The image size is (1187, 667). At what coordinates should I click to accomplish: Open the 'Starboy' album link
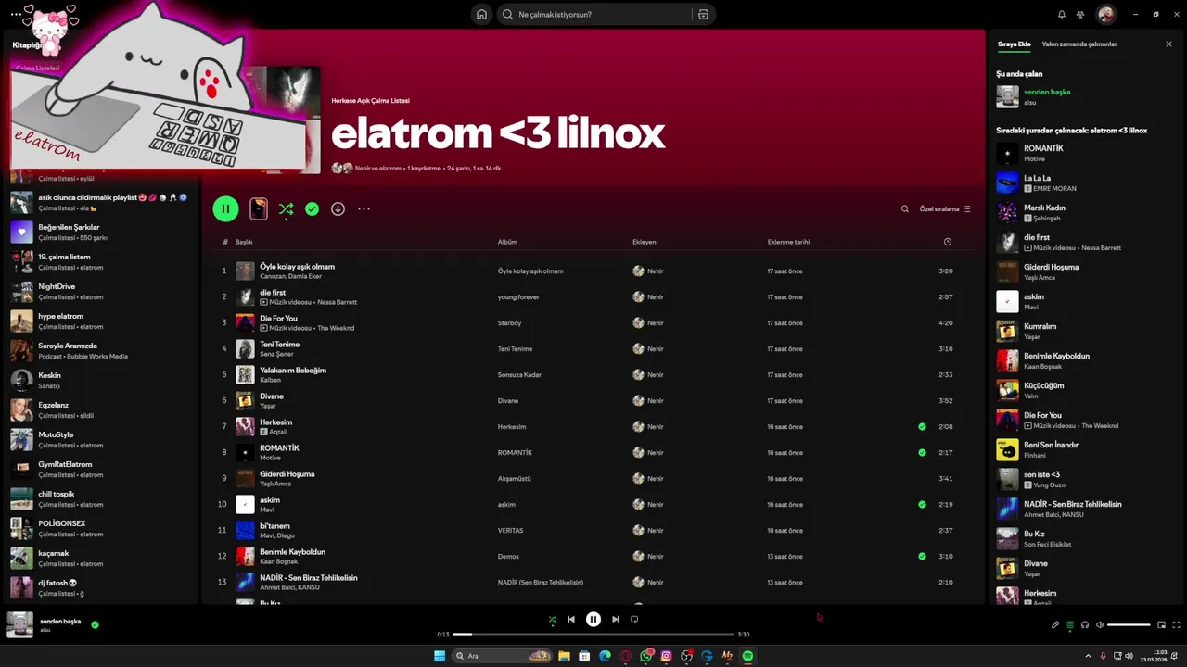point(509,323)
